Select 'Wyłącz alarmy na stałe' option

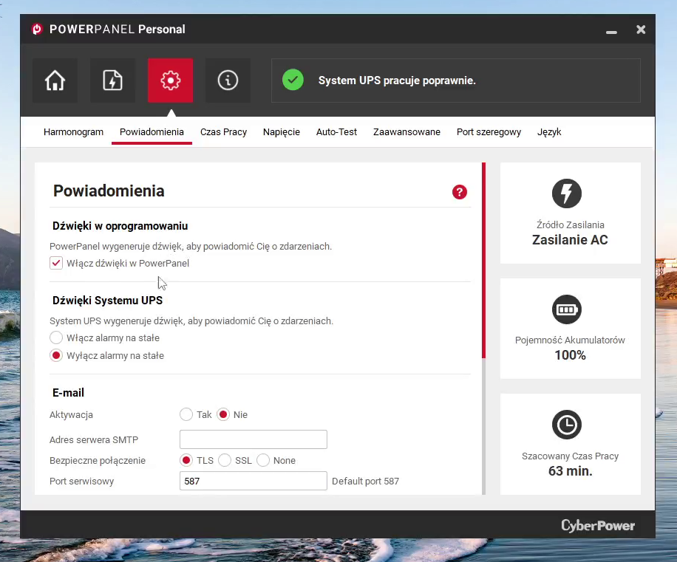pos(56,355)
